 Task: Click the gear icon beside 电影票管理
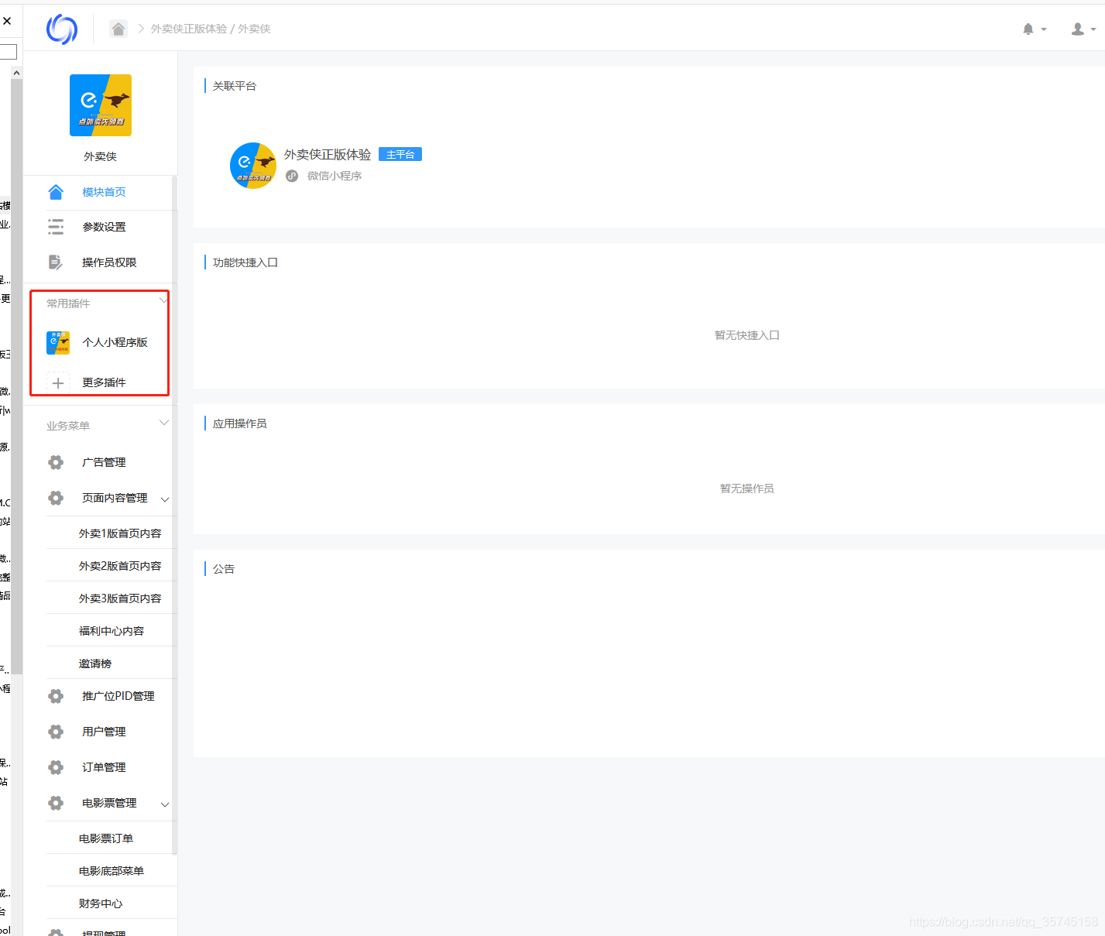tap(56, 803)
